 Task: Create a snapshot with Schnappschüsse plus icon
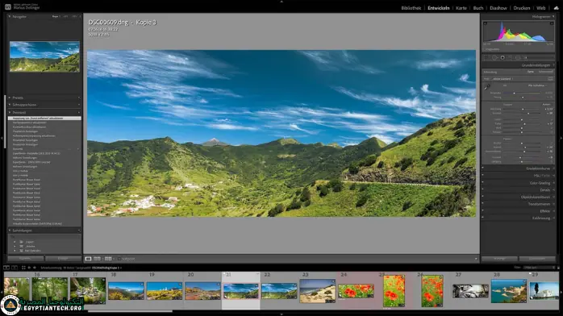click(79, 105)
